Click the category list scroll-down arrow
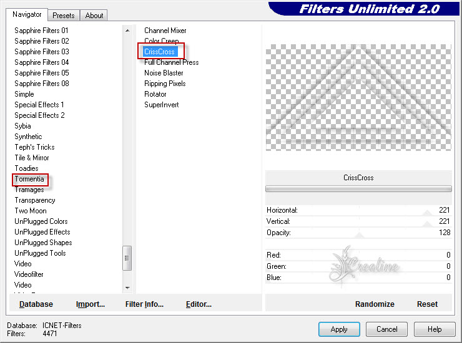 click(x=127, y=287)
